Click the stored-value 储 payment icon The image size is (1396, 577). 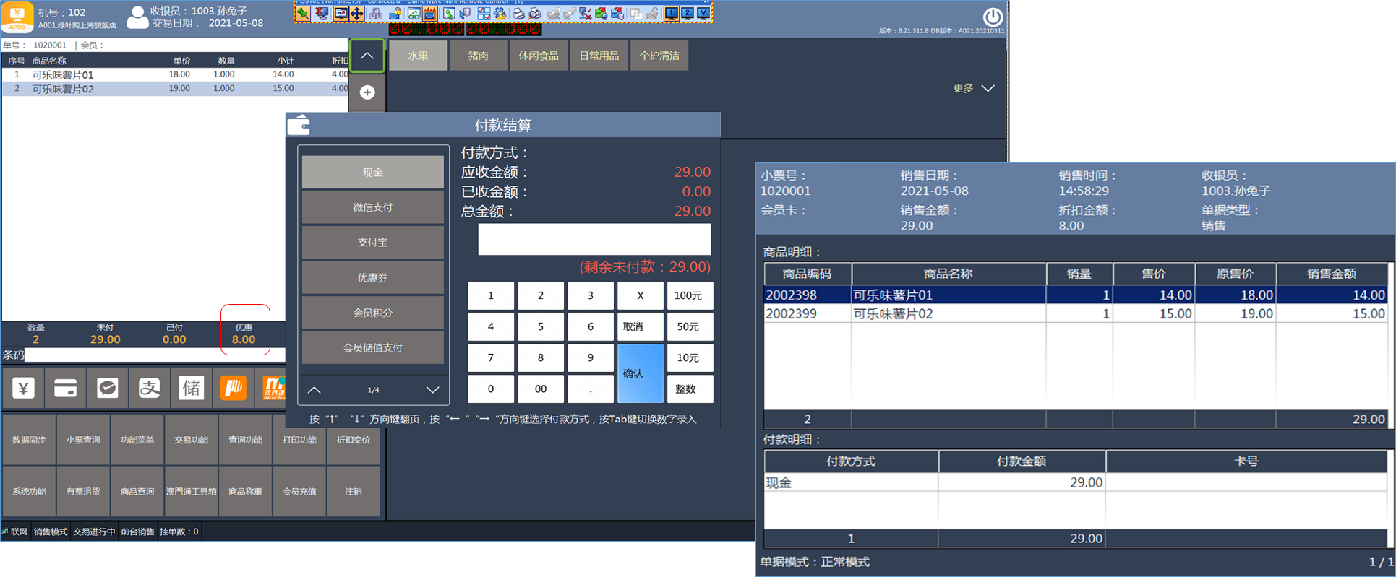pos(191,389)
